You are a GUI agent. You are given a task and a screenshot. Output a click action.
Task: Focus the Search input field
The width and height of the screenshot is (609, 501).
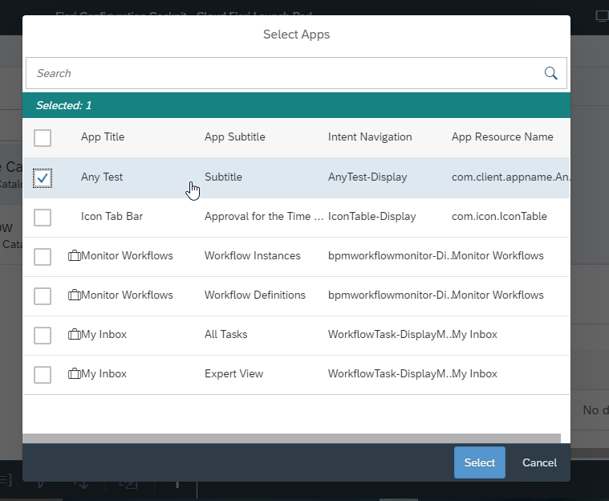coord(281,73)
